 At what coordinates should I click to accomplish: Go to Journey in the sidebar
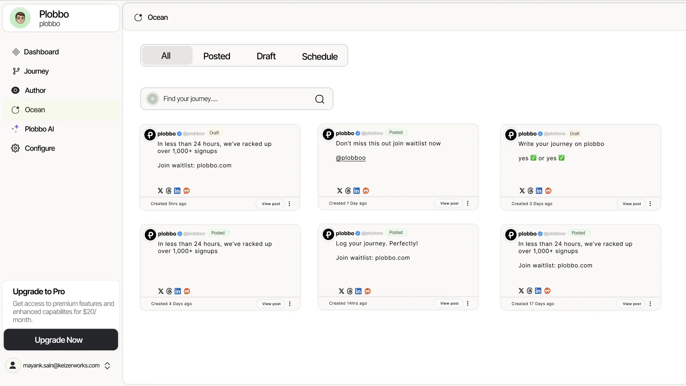pyautogui.click(x=61, y=71)
